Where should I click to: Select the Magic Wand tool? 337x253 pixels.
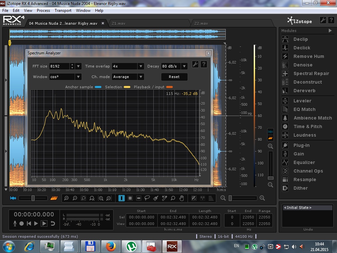click(x=165, y=198)
